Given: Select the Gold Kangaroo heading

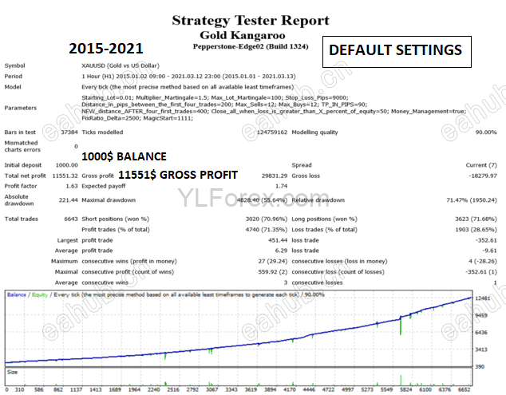Looking at the screenshot, I should pyautogui.click(x=243, y=35).
